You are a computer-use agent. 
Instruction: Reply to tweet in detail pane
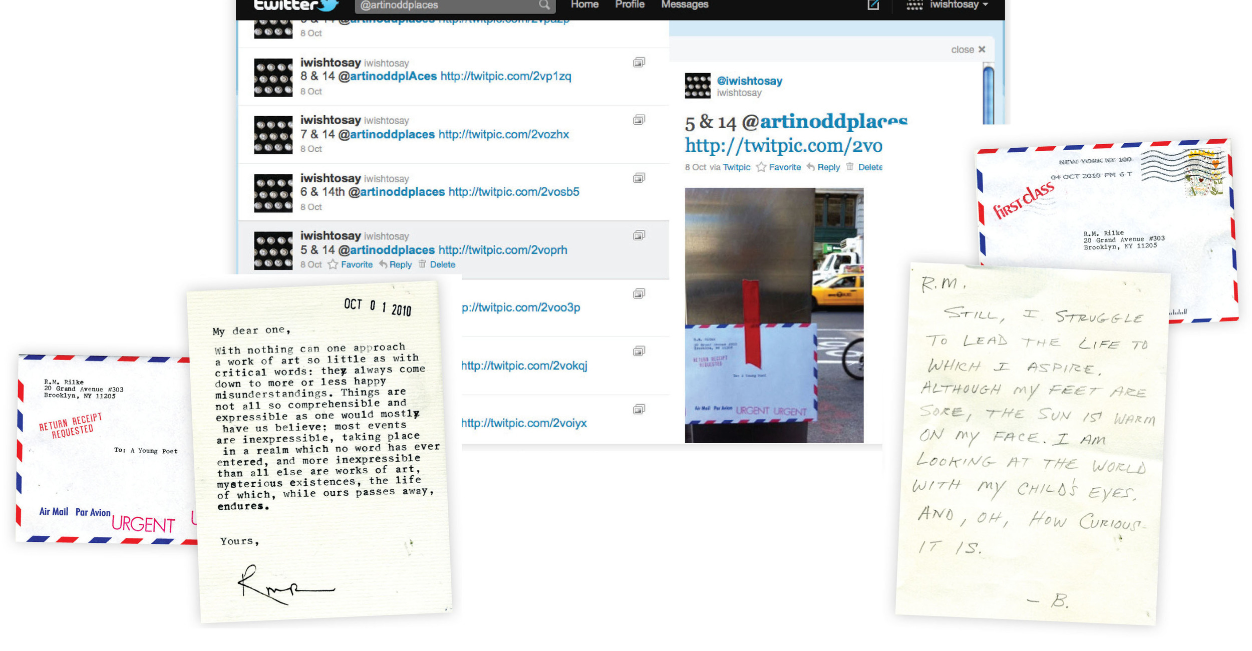[828, 168]
